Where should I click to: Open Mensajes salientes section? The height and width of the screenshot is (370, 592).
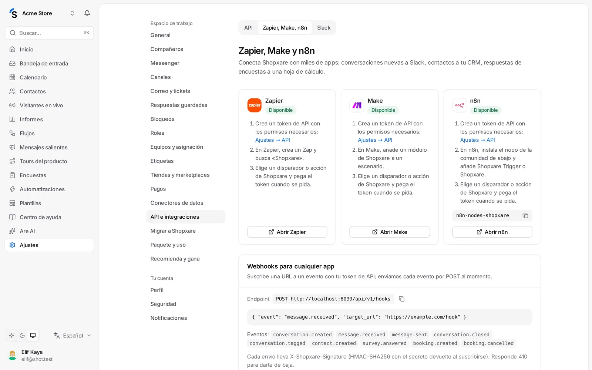(49, 147)
